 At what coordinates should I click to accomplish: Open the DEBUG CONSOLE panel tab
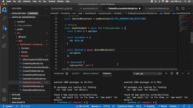pyautogui.click(x=91, y=73)
